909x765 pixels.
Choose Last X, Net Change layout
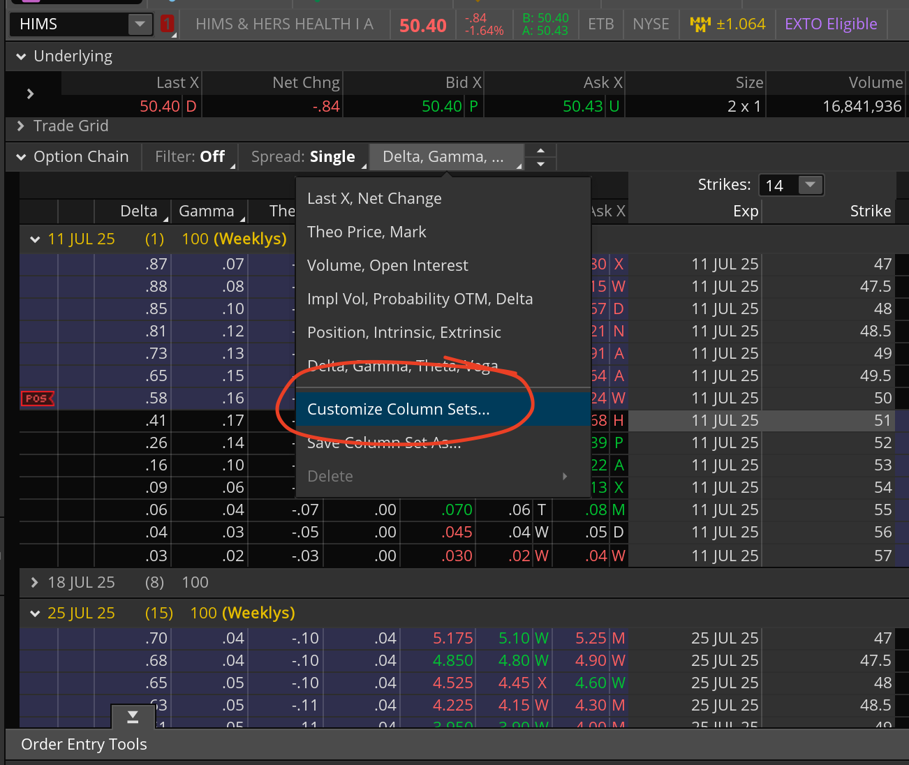(443, 198)
